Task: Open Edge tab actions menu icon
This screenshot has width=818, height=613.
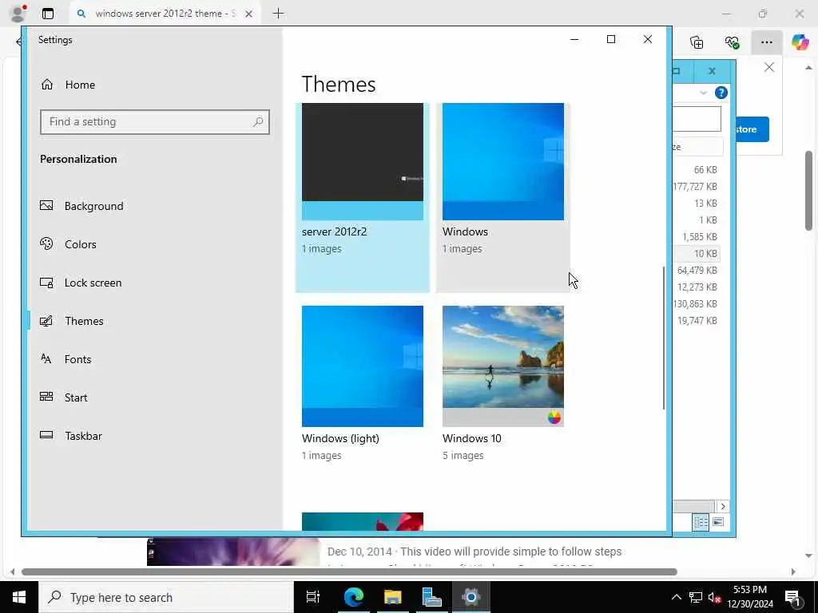Action: click(x=48, y=14)
